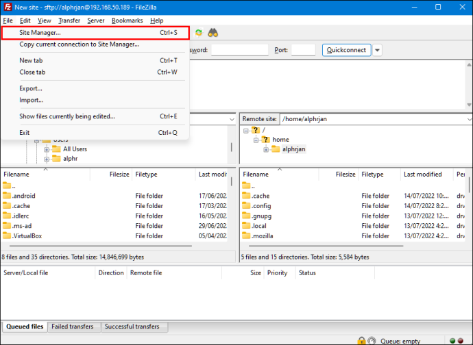
Task: Open the Transfer menu
Action: point(69,21)
